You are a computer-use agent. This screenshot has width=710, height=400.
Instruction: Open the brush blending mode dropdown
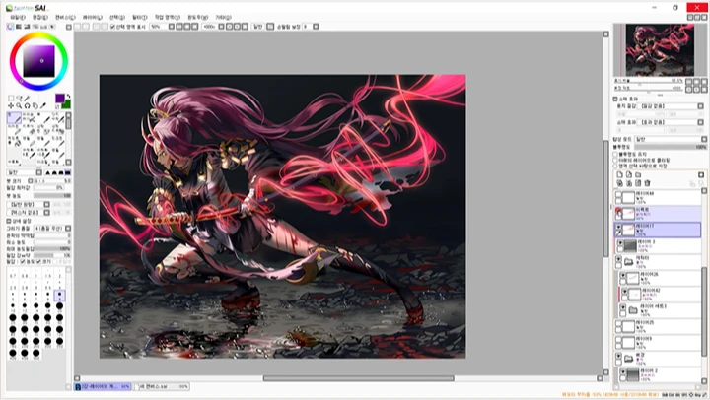point(38,172)
